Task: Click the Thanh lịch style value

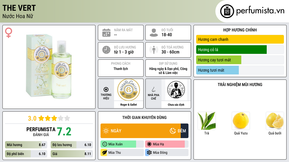Action: tap(121, 69)
